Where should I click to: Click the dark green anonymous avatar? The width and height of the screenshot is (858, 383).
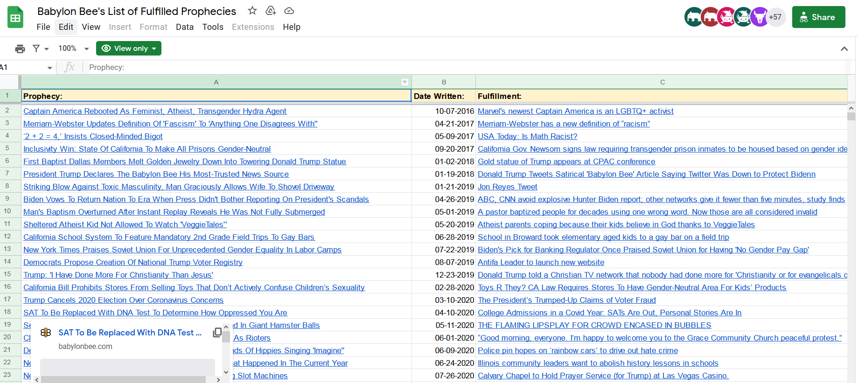coord(743,17)
